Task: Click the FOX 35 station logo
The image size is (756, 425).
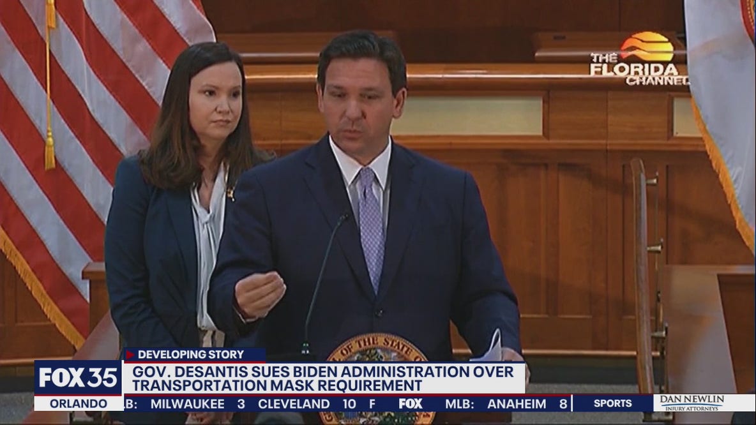Action: (x=78, y=378)
